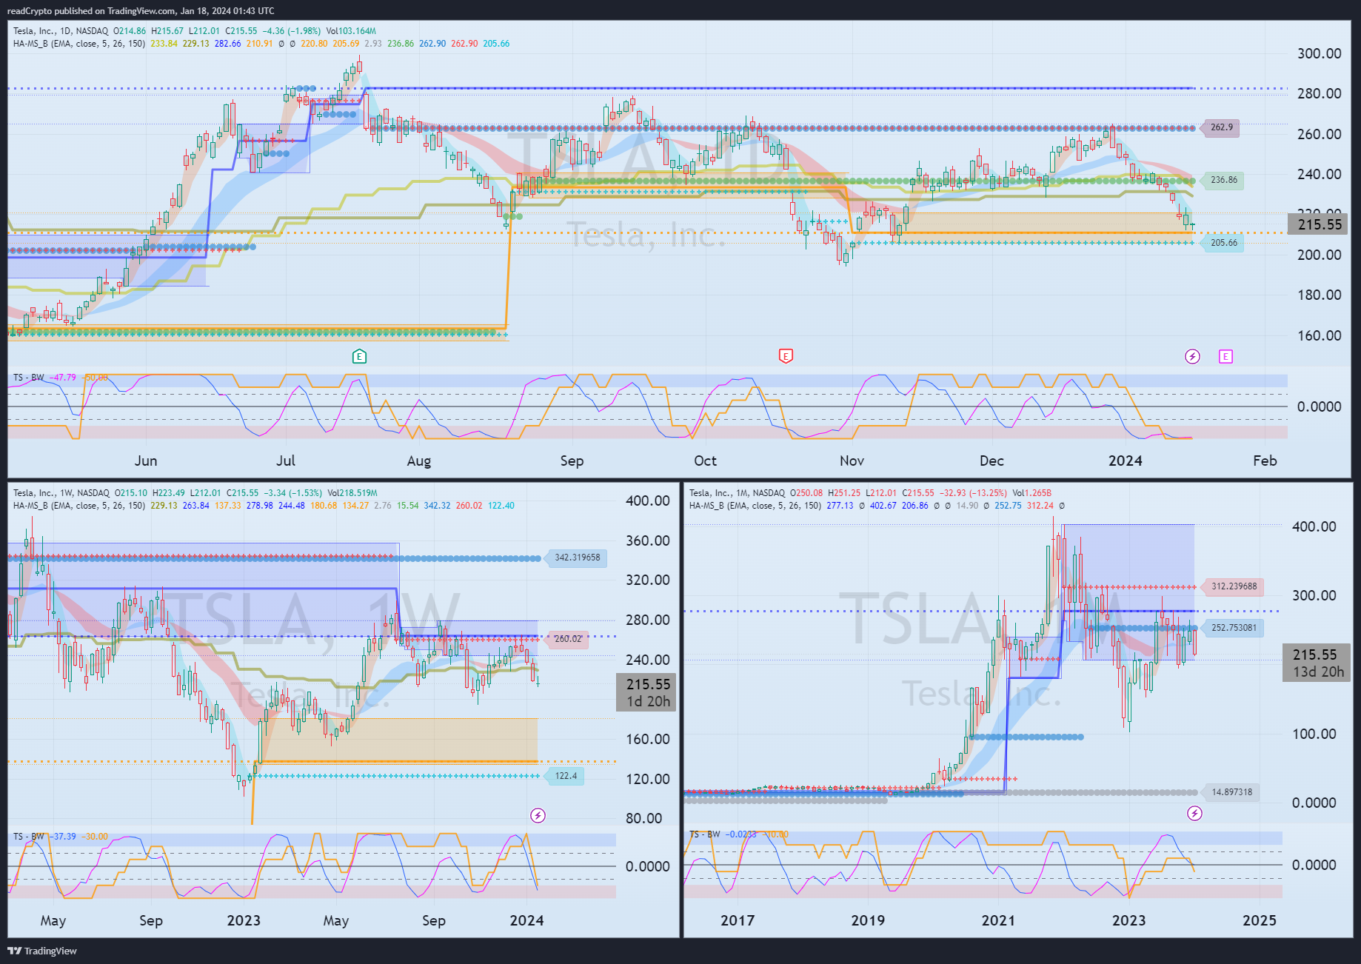The width and height of the screenshot is (1361, 964).
Task: Click the 100.00 level on monthly price axis
Action: (x=1314, y=734)
